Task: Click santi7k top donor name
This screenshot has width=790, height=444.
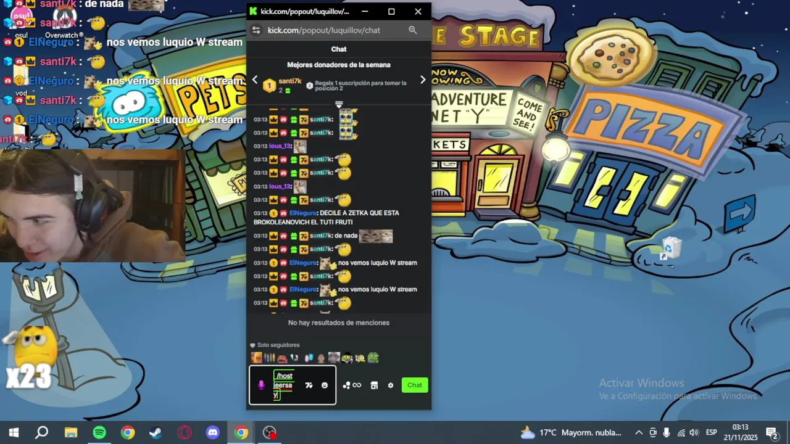Action: pyautogui.click(x=289, y=81)
